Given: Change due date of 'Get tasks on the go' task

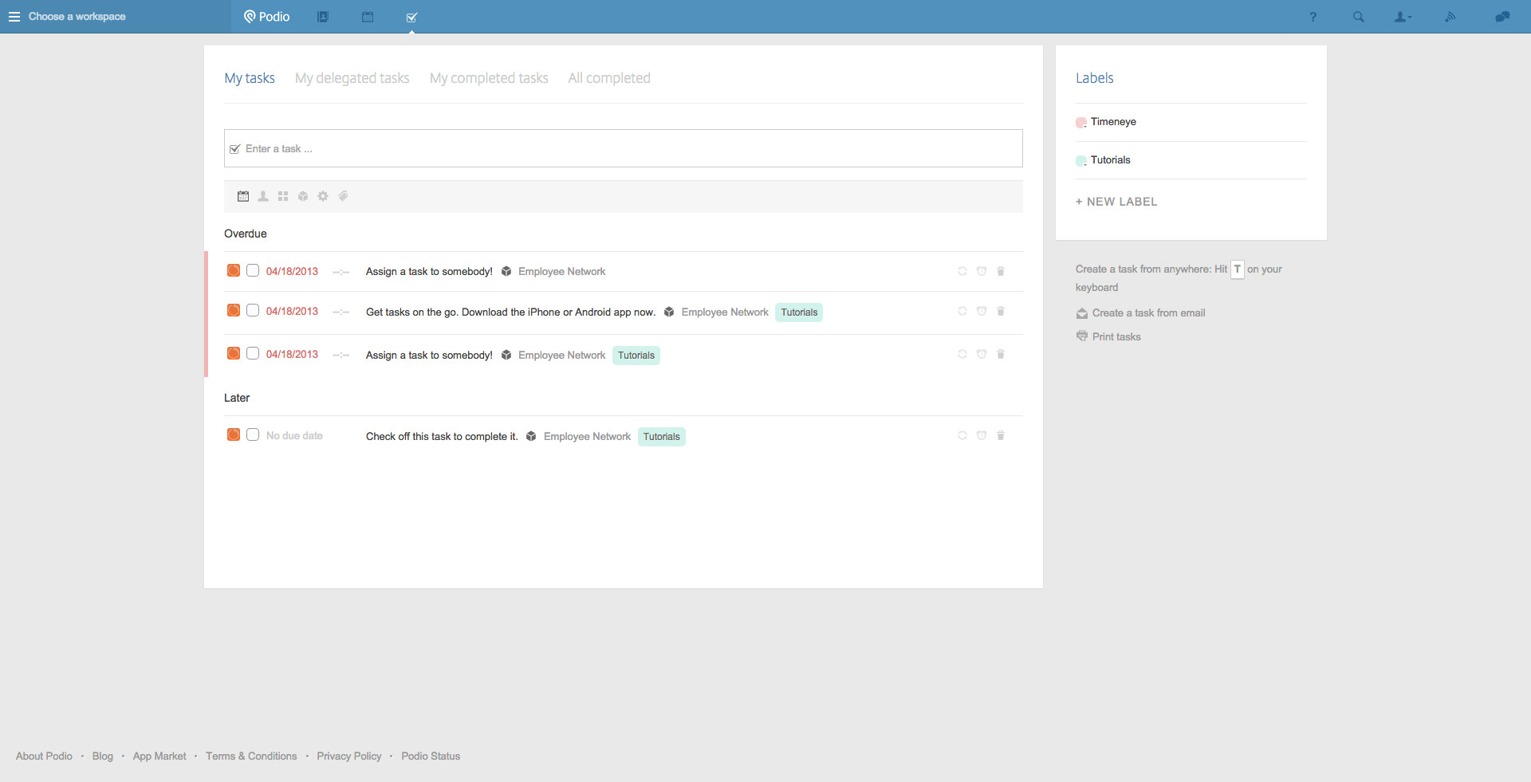Looking at the screenshot, I should 292,312.
